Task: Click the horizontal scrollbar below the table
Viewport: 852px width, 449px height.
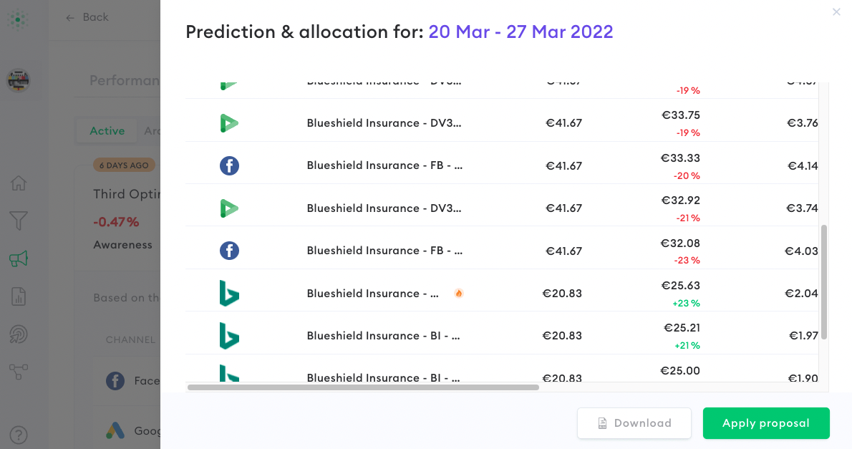Action: 362,387
